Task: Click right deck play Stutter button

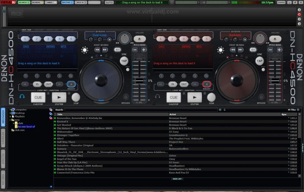Action: [x=195, y=97]
